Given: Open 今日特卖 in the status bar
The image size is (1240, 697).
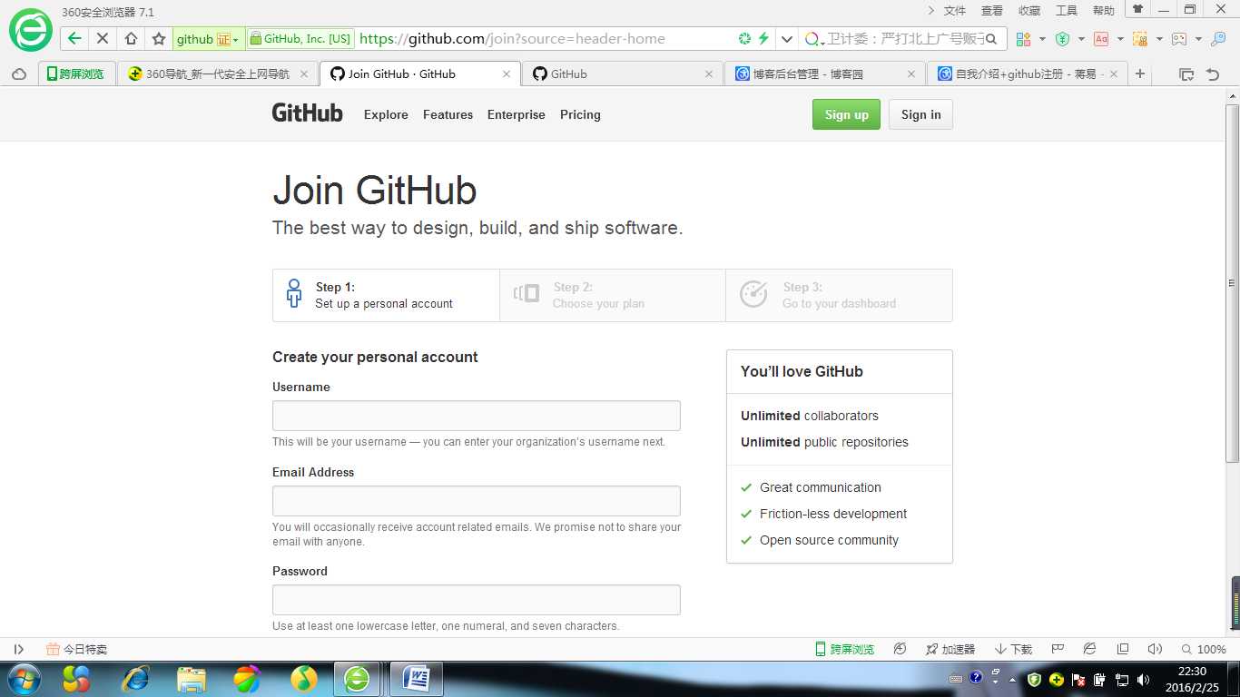Looking at the screenshot, I should (x=76, y=649).
